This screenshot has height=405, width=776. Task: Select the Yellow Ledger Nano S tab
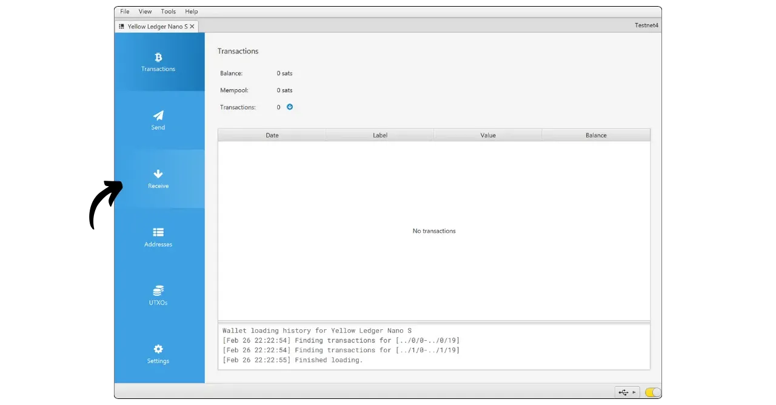click(157, 27)
